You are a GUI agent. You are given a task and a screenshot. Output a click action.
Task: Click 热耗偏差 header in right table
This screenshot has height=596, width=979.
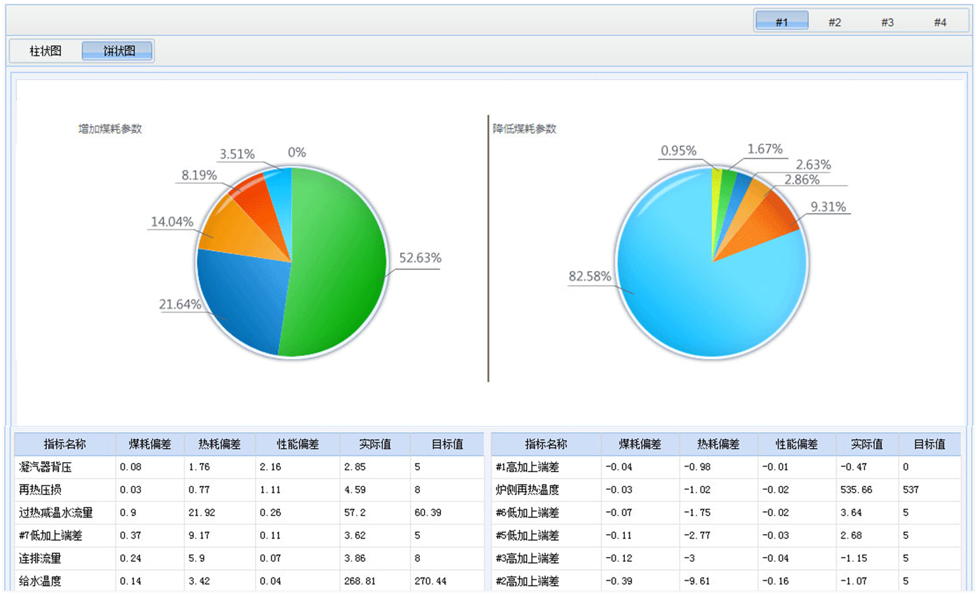(718, 444)
